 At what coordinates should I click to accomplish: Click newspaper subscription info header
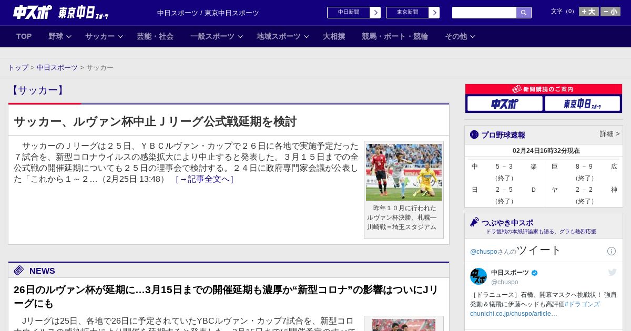click(544, 89)
